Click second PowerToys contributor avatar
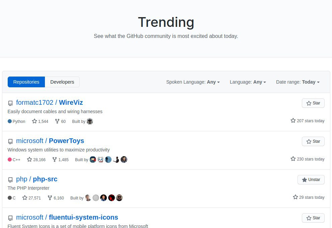The image size is (332, 228). coord(101,159)
